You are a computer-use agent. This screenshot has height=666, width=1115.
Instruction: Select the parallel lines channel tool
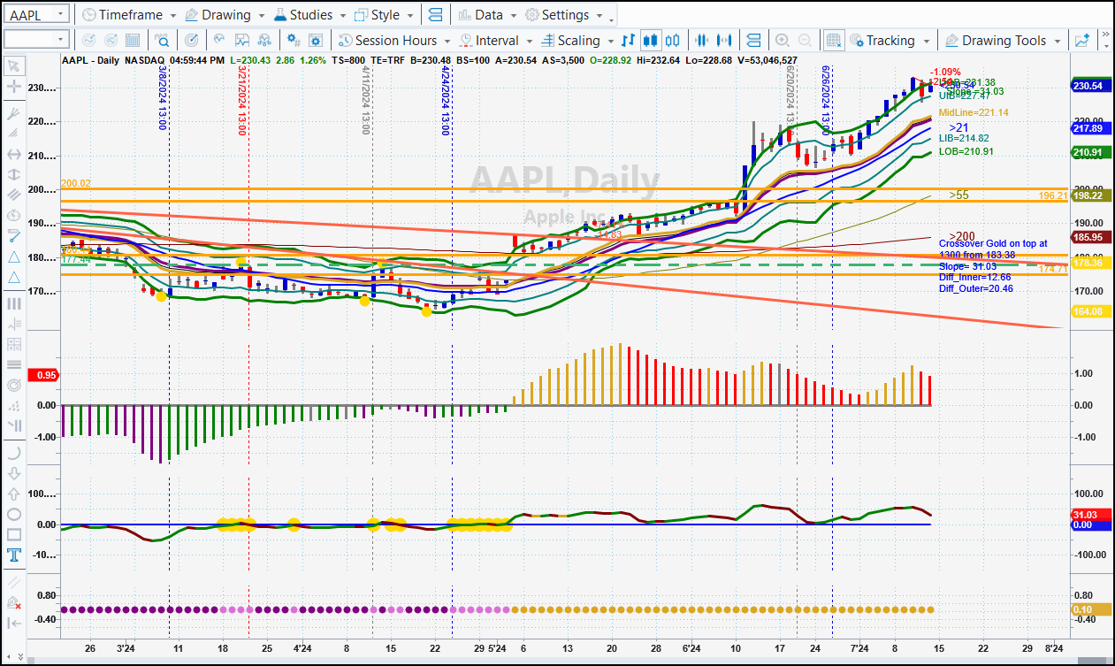(14, 194)
